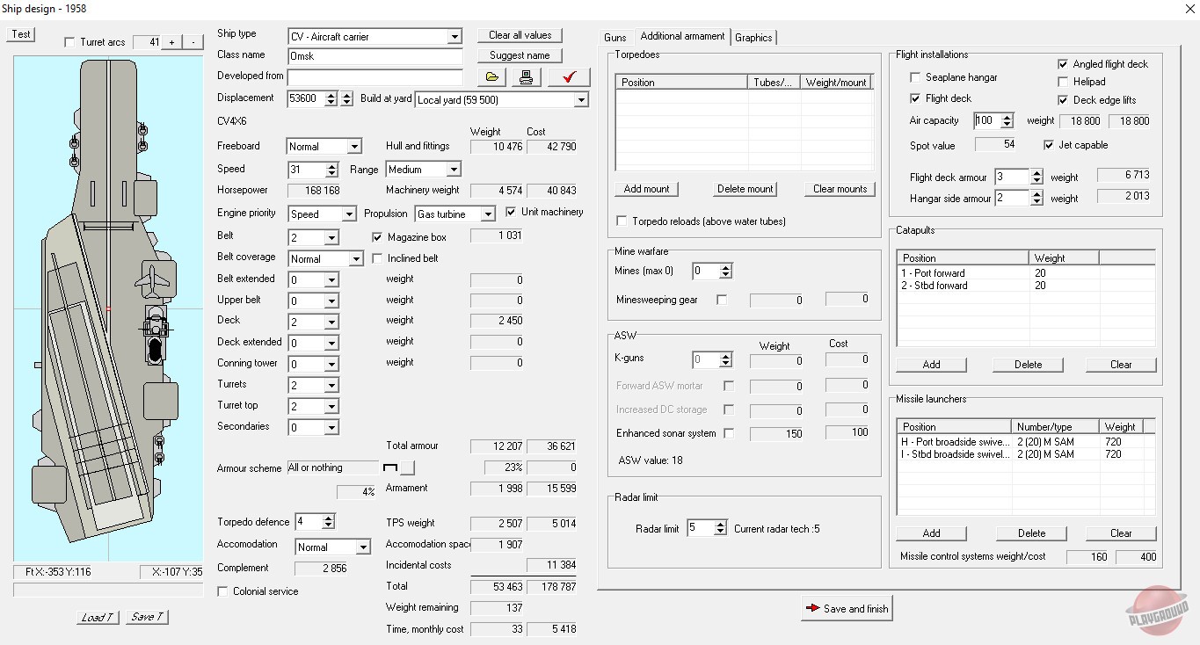Viewport: 1200px width, 645px height.
Task: Toggle the Angled flight deck checkbox
Action: [1063, 64]
